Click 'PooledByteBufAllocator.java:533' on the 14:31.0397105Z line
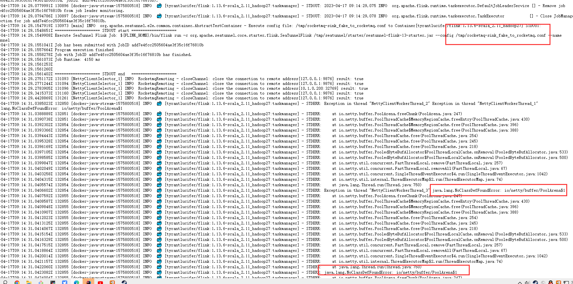573x284 pixels. point(531,152)
